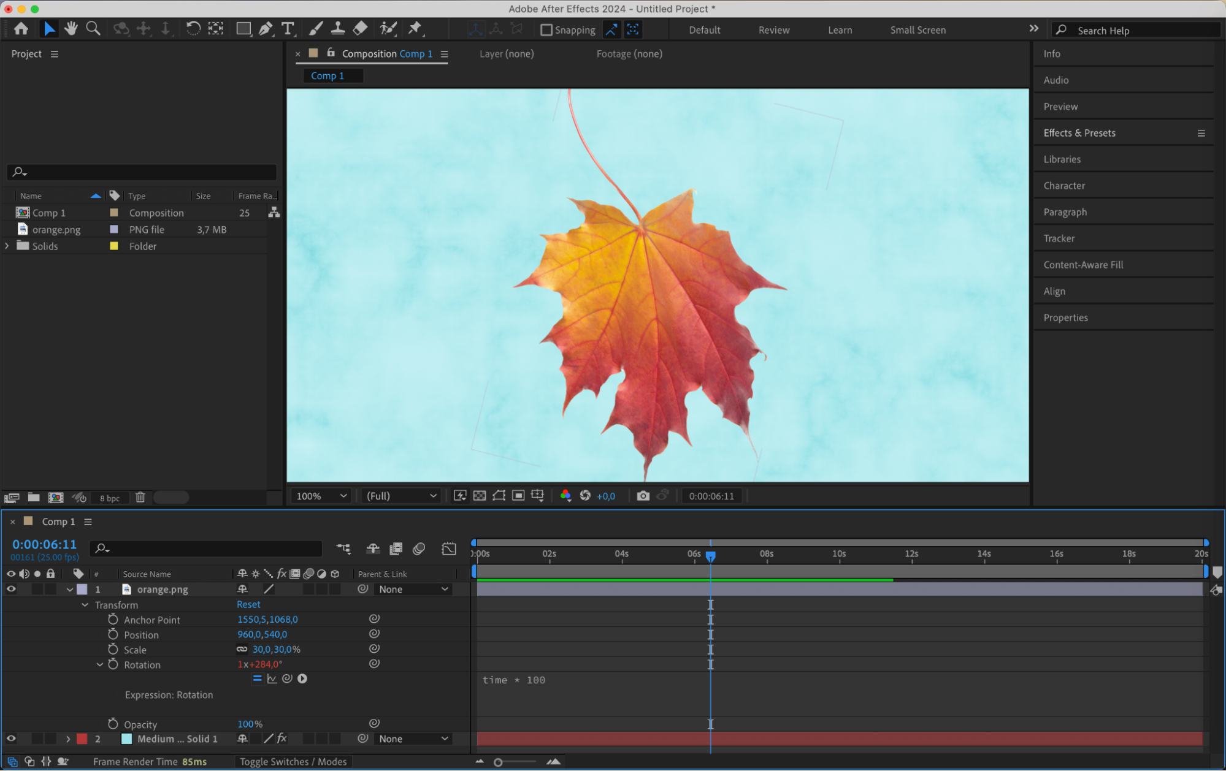Image resolution: width=1226 pixels, height=771 pixels.
Task: Click the Transform Reset link
Action: tap(248, 604)
